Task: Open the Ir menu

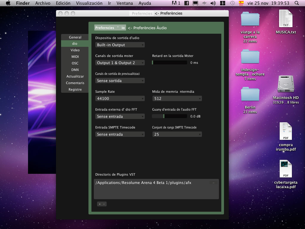Action: [x=110, y=3]
